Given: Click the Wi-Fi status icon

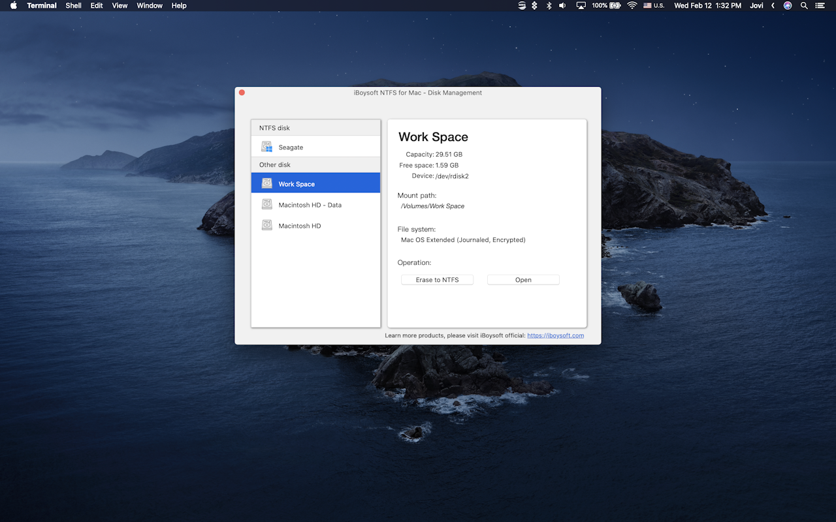Looking at the screenshot, I should (x=631, y=5).
